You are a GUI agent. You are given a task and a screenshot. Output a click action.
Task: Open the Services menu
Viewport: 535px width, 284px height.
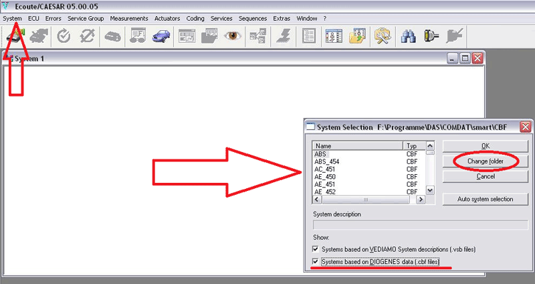point(221,19)
